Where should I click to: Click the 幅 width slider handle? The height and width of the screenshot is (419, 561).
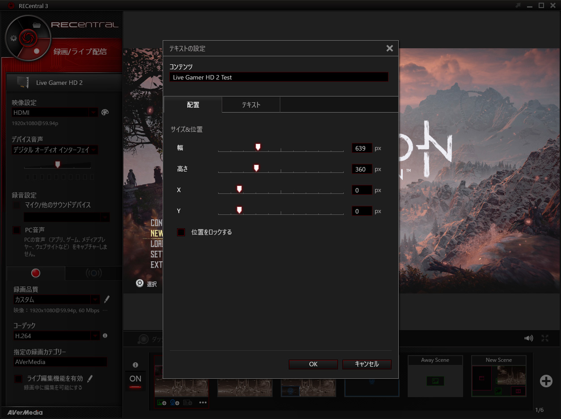coord(258,147)
